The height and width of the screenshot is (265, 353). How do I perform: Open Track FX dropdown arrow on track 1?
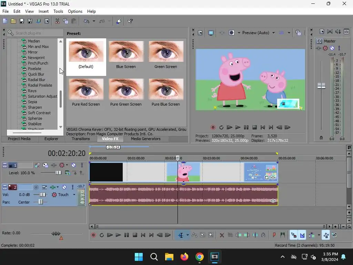pyautogui.click(x=67, y=165)
